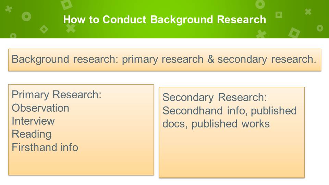Select the 'docs, published works' line

click(x=216, y=124)
